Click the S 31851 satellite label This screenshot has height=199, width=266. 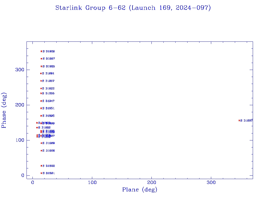(48, 108)
